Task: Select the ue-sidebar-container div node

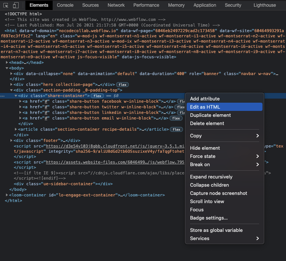Action: click(x=63, y=184)
